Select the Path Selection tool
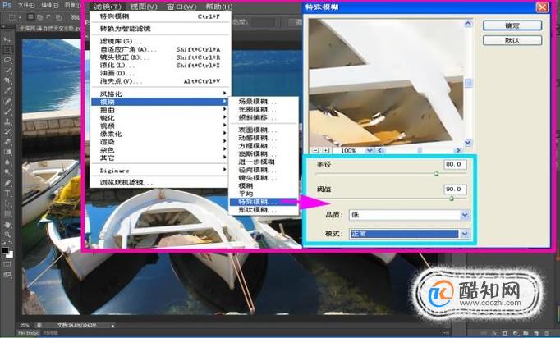Viewport: 560px width, 338px height. click(7, 203)
